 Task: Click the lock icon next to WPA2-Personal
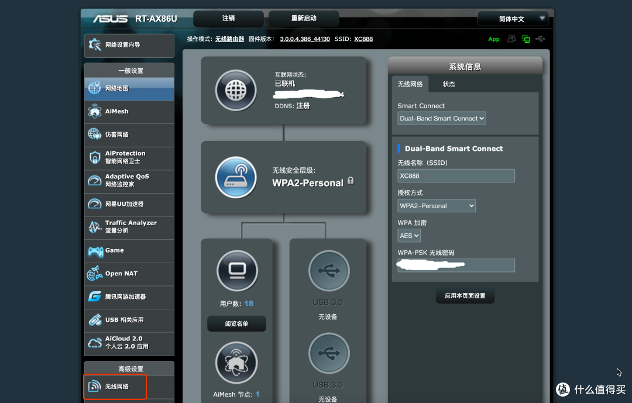click(x=351, y=181)
